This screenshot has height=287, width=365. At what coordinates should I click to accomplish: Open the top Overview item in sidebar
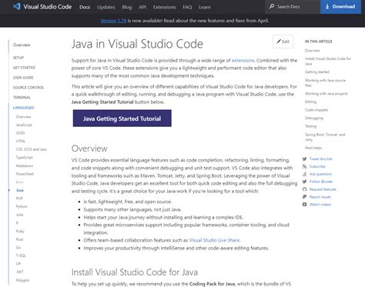click(22, 45)
